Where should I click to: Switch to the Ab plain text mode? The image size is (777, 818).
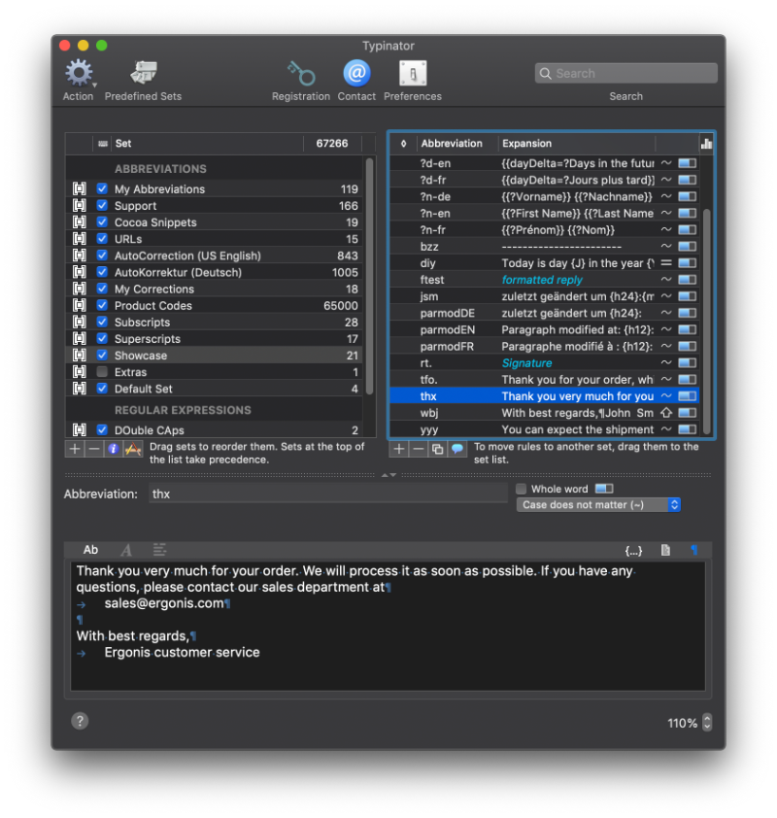coord(90,550)
